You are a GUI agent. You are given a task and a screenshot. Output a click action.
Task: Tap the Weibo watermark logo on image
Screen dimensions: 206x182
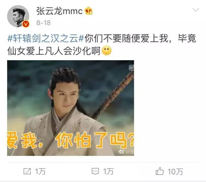(122, 152)
